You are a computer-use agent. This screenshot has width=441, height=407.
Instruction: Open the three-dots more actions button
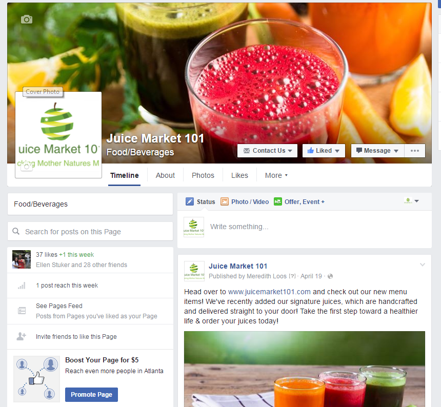[x=414, y=151]
